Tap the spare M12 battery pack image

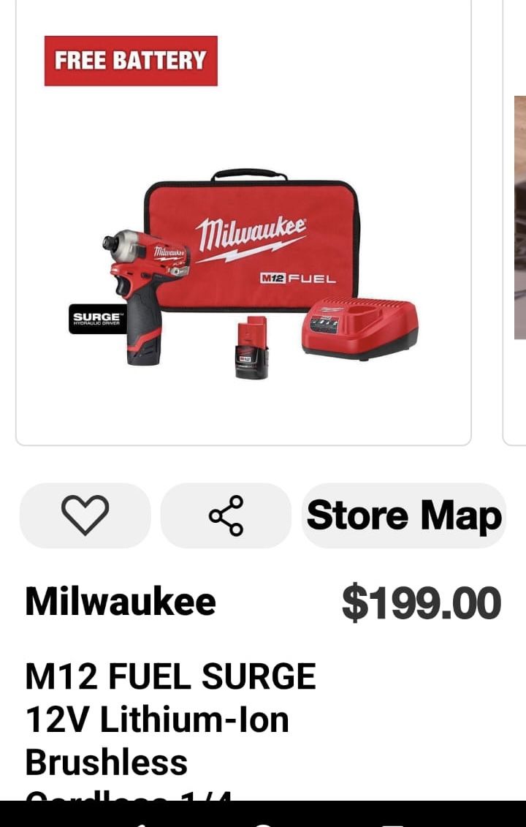(x=251, y=347)
